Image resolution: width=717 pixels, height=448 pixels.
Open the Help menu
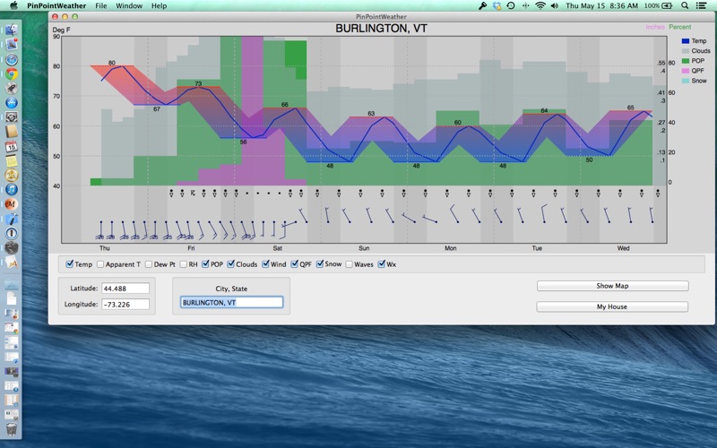click(160, 5)
